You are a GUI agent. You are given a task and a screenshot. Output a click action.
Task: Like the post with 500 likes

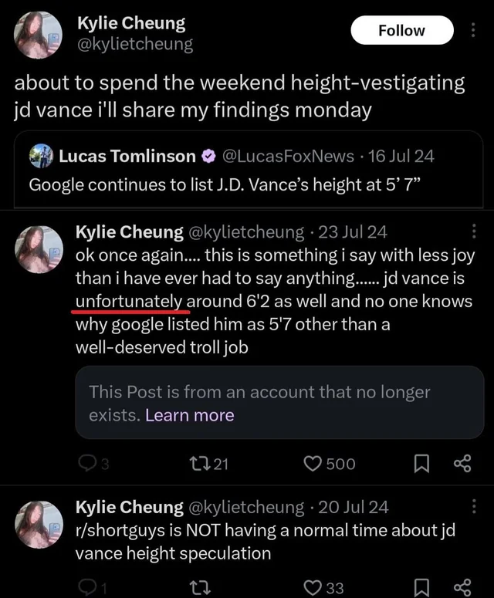click(x=312, y=463)
